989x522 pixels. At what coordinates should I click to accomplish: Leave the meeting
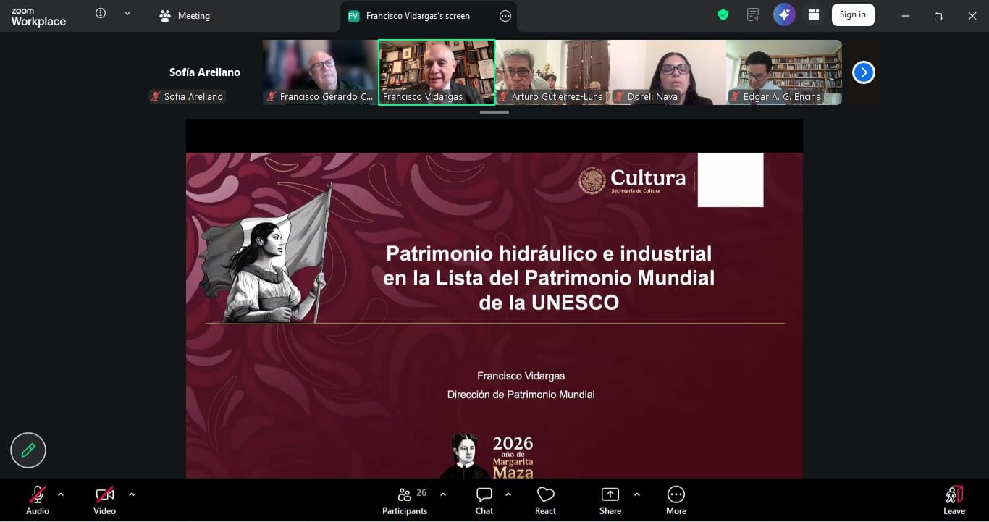pos(954,500)
